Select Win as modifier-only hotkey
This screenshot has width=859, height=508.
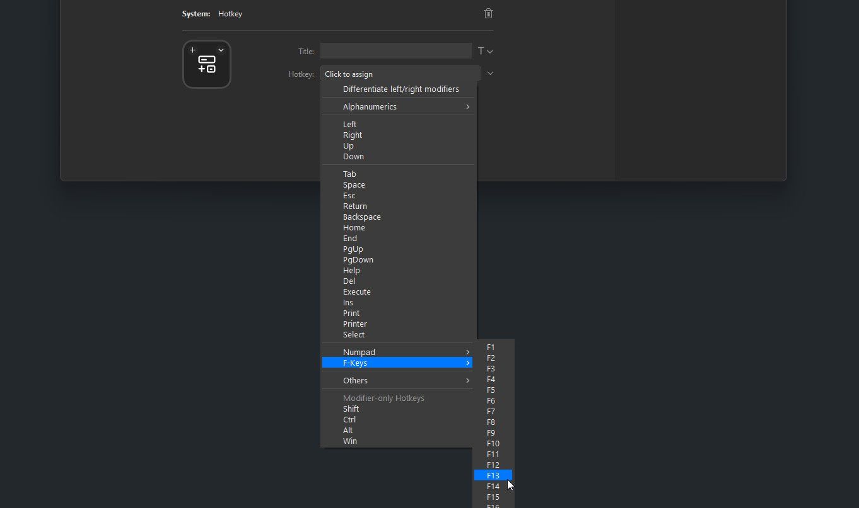tap(349, 441)
